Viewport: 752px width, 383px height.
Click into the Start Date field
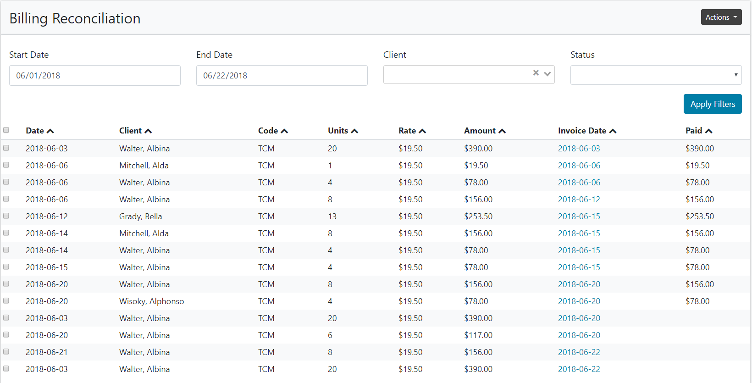95,75
